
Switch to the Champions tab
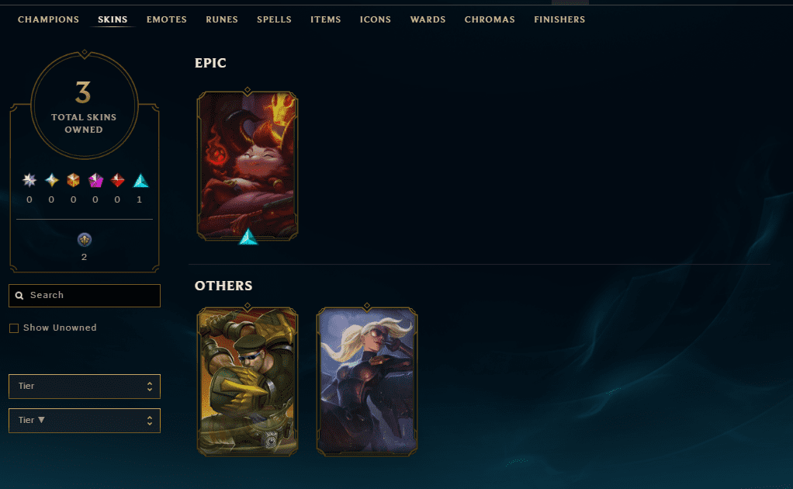pyautogui.click(x=49, y=19)
